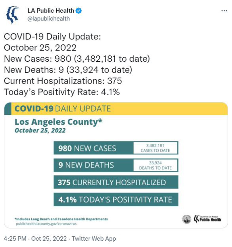
Task: Click publichealth.lacounty.gov/coronavirus URL text
Action: [46, 224]
